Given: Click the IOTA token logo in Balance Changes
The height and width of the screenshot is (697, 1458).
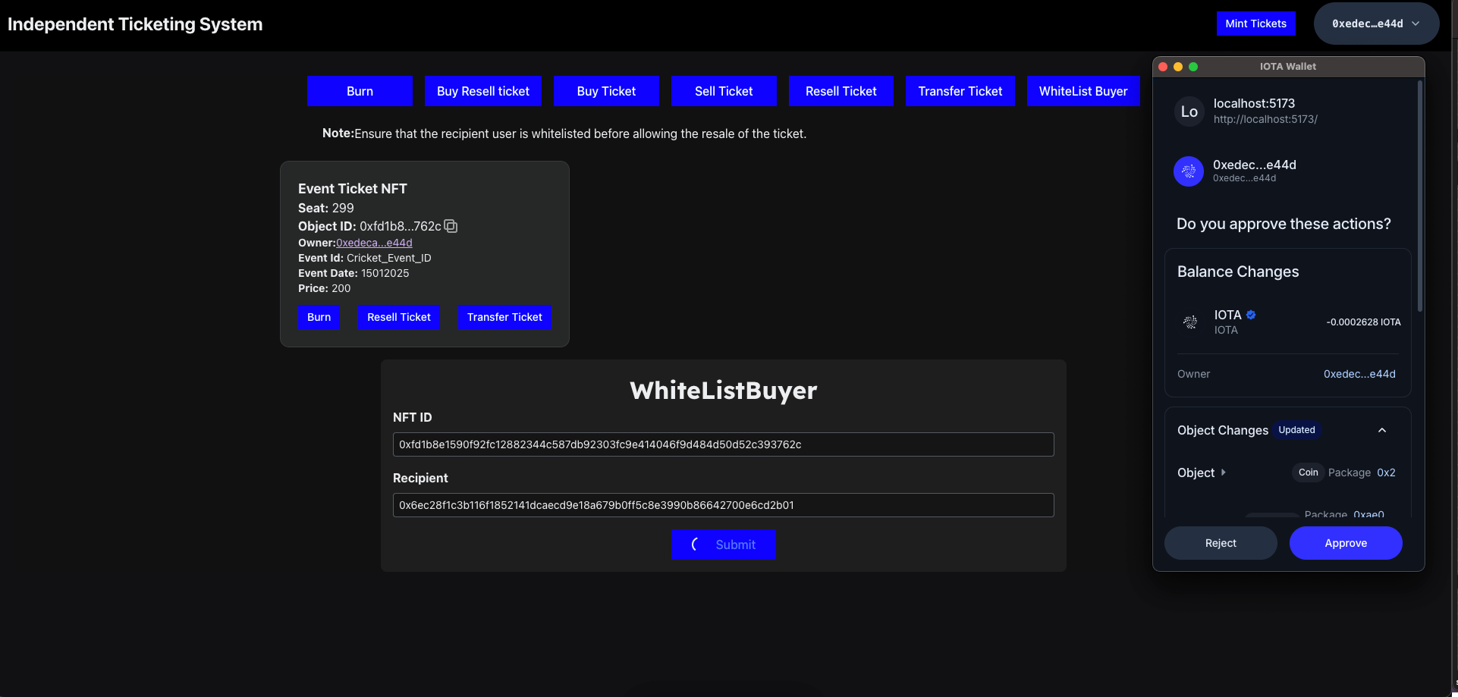Looking at the screenshot, I should (1189, 322).
